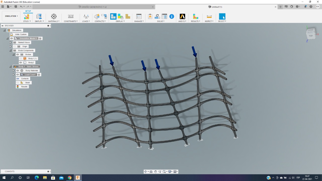Switch to the DISEÑO GENERATIVO 1 v2 tab
This screenshot has height=181, width=322.
coord(94,7)
